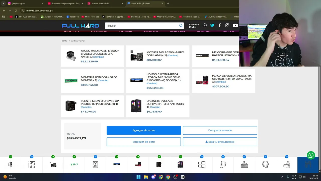The height and width of the screenshot is (181, 321).
Task: Open the ASRock B550M bookmark
Action: pyautogui.click(x=52, y=17)
